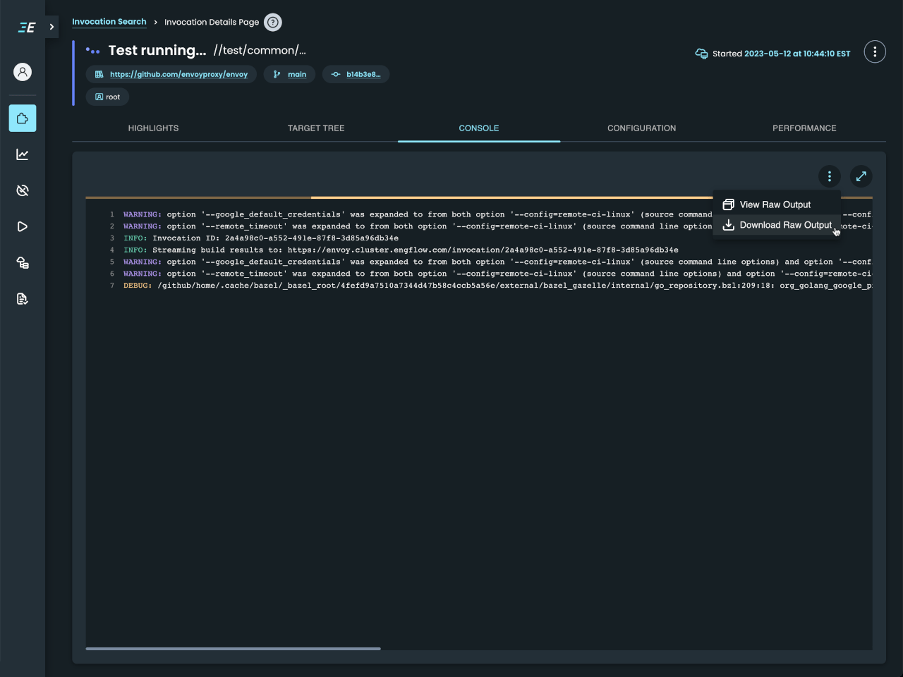
Task: Click the document report icon in sidebar
Action: tap(22, 298)
